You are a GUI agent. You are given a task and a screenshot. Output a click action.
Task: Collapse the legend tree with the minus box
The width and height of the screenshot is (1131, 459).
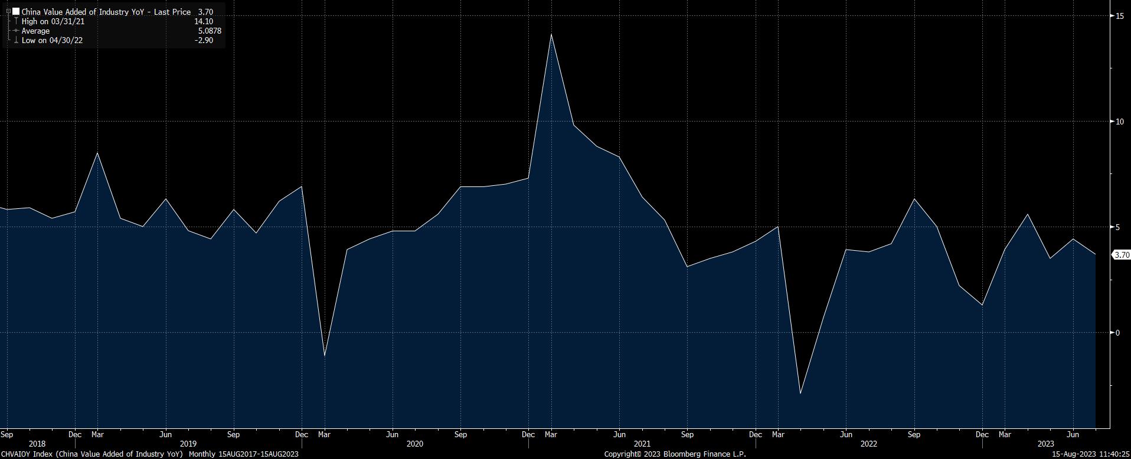pyautogui.click(x=8, y=11)
